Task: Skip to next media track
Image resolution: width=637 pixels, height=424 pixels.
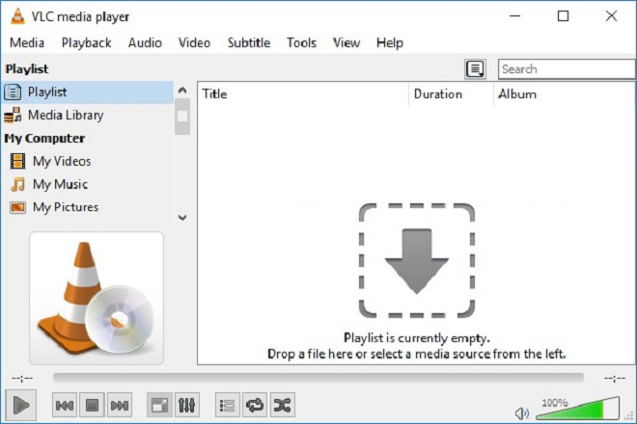Action: pos(120,405)
